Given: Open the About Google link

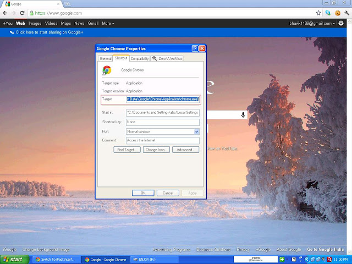Looking at the screenshot, I should click(289, 249).
